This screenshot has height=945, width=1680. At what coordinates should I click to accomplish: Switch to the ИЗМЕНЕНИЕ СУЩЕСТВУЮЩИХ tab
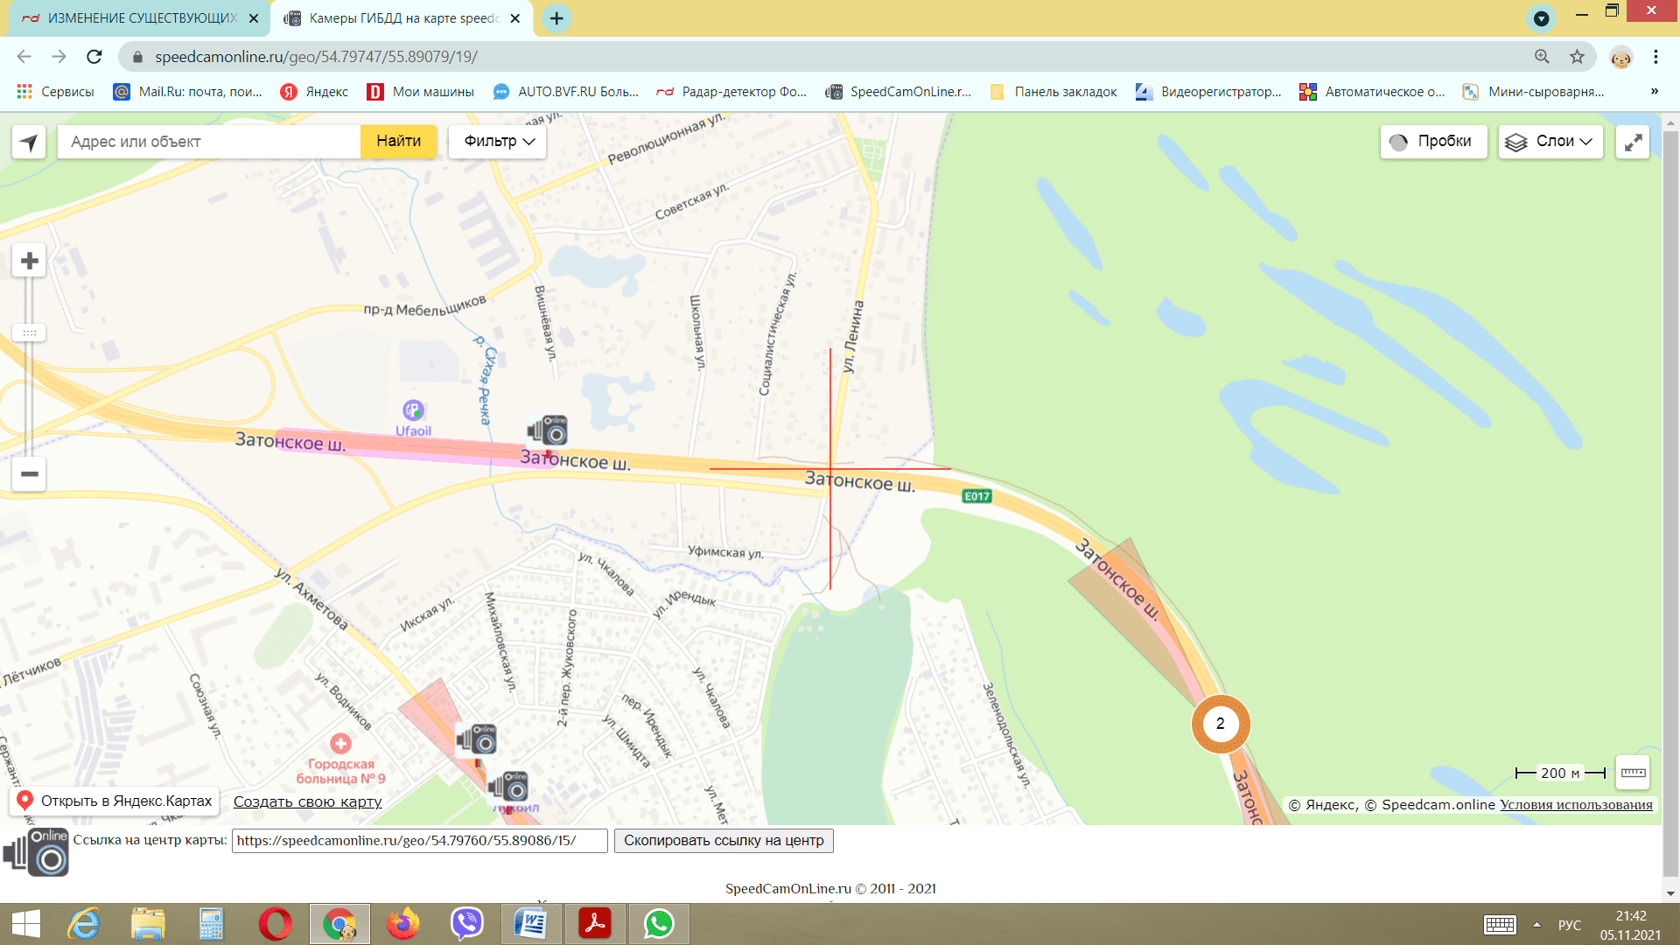tap(140, 18)
